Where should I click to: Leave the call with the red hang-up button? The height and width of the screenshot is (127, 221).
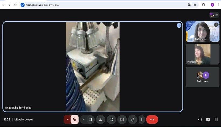[x=152, y=119]
